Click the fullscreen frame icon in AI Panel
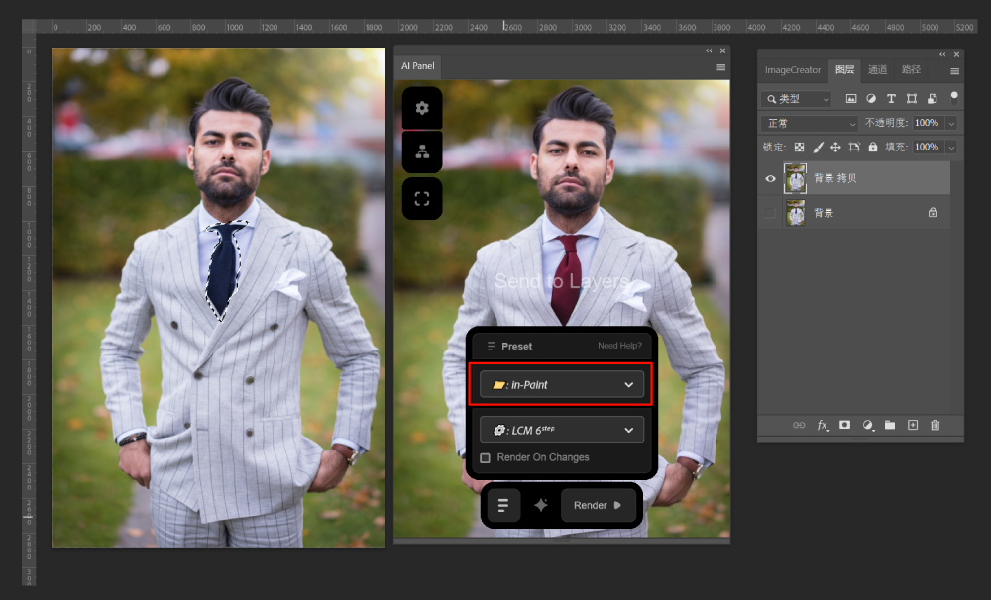Viewport: 991px width, 600px height. pos(422,198)
